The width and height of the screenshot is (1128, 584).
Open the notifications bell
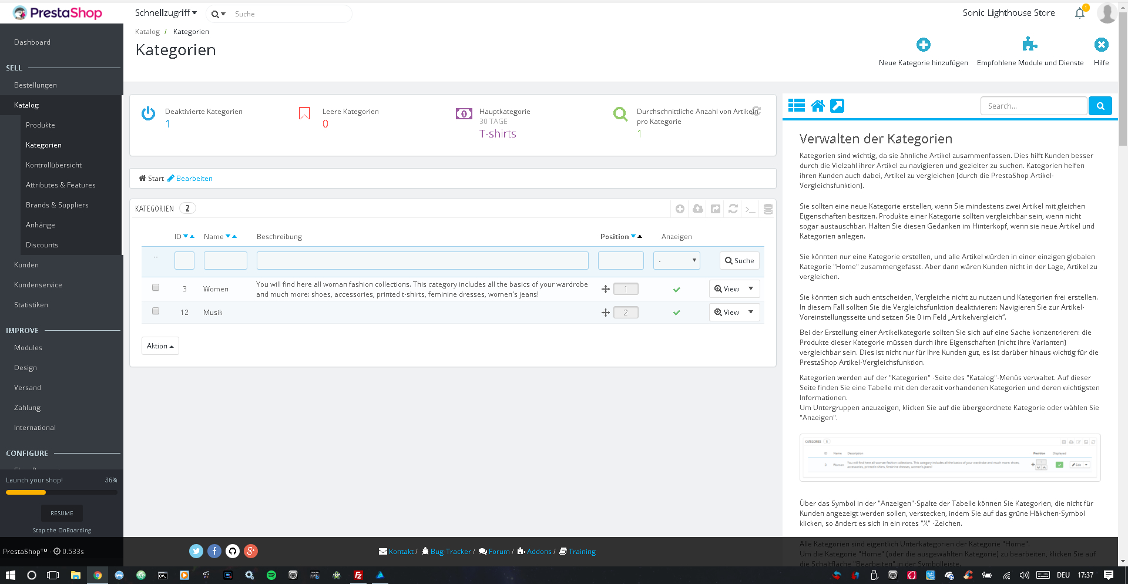1080,13
